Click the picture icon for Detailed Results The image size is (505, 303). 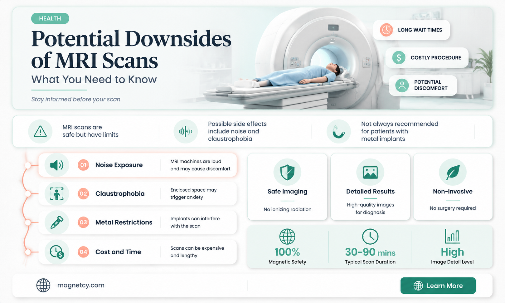(370, 172)
